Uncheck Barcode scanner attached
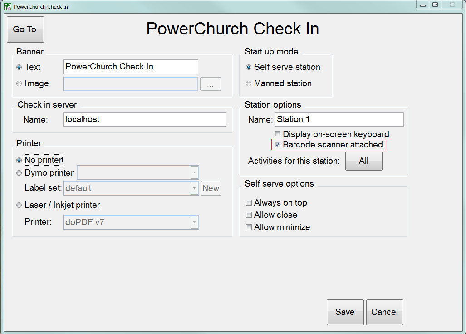Viewport: 466px width, 334px height. [x=277, y=144]
